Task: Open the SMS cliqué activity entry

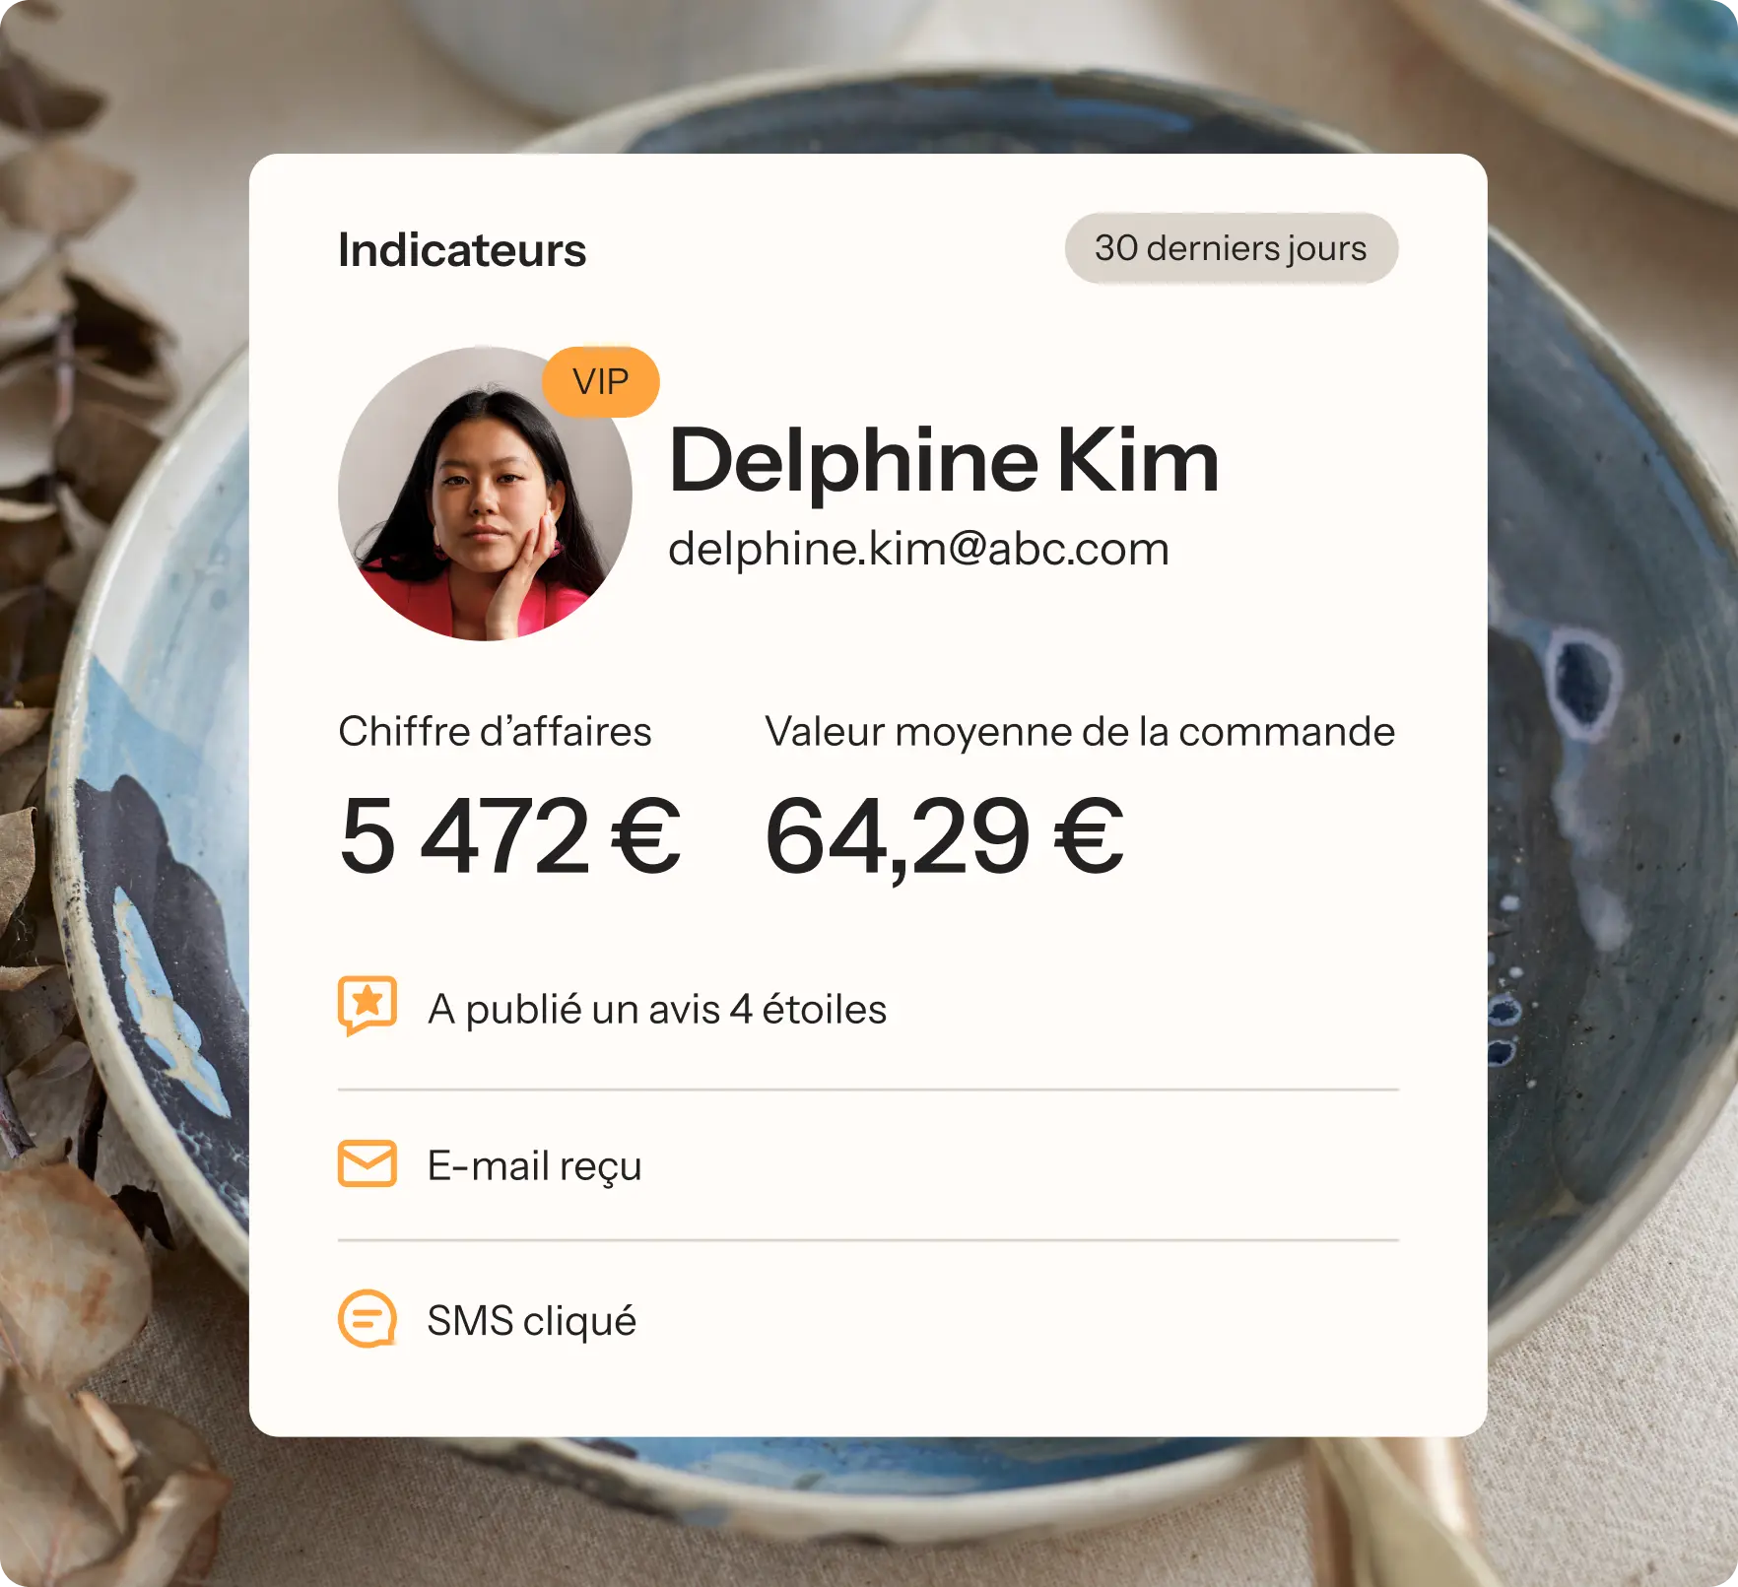Action: click(x=868, y=1320)
